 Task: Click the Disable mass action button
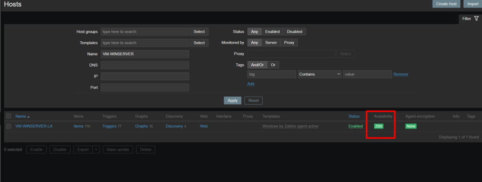(x=60, y=150)
